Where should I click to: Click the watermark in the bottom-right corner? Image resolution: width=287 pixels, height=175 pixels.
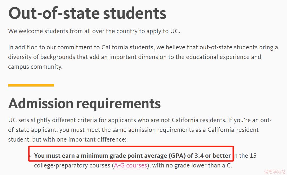(x=275, y=172)
